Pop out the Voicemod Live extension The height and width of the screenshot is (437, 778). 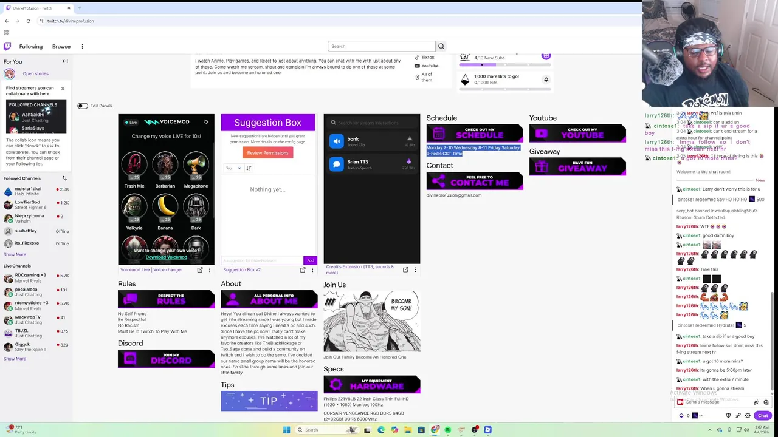point(200,270)
